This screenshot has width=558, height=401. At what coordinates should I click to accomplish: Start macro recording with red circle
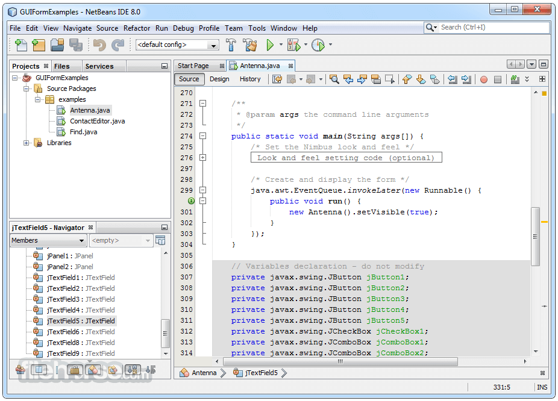pyautogui.click(x=483, y=79)
